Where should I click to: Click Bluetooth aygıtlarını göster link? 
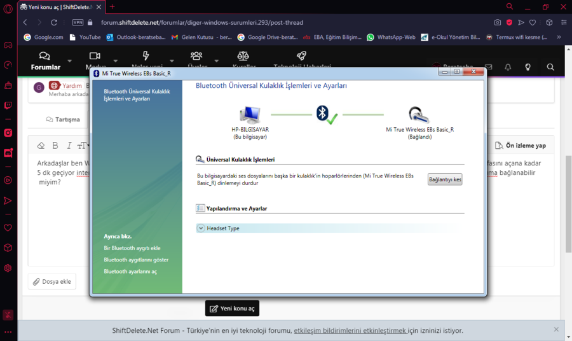coord(136,260)
